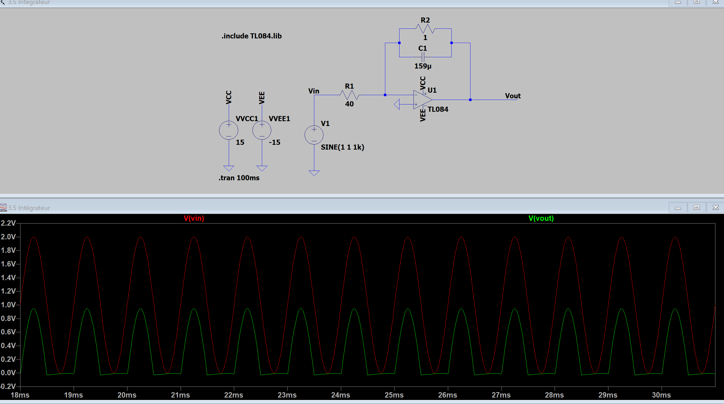Viewport: 724px width, 404px height.
Task: Click the 30ms time axis label
Action: pos(661,395)
